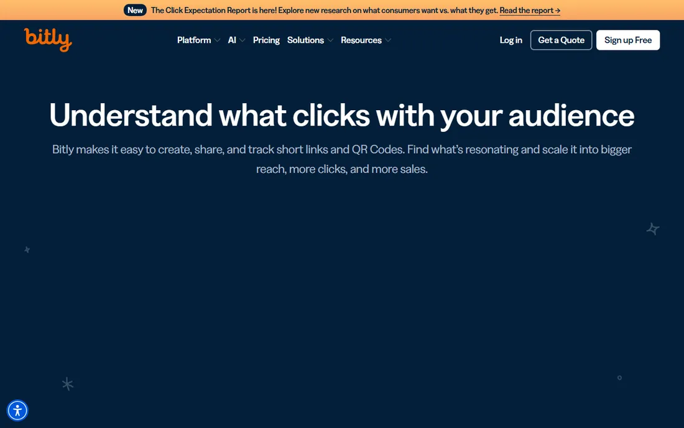Expand the AI menu chevron
This screenshot has height=428, width=684.
243,40
